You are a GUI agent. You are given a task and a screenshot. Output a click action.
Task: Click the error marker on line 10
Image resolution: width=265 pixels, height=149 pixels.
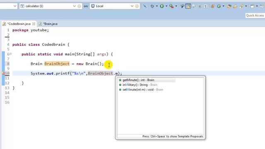(x=4, y=73)
